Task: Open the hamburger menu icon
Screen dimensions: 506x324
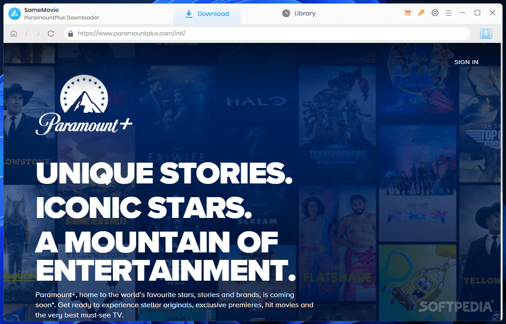Action: tap(448, 13)
